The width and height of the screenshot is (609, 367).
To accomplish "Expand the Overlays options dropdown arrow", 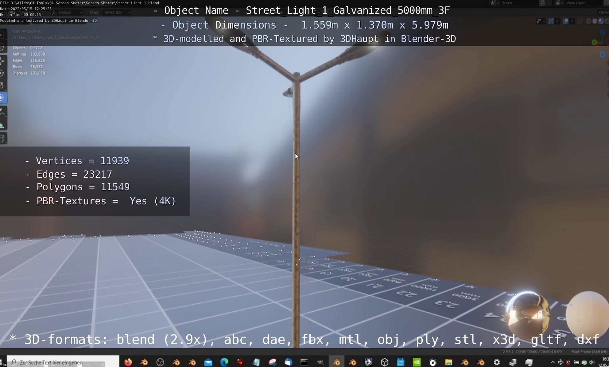I will (572, 21).
